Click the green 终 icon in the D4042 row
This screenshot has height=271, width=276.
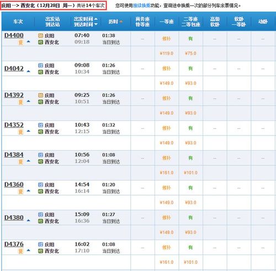point(40,72)
